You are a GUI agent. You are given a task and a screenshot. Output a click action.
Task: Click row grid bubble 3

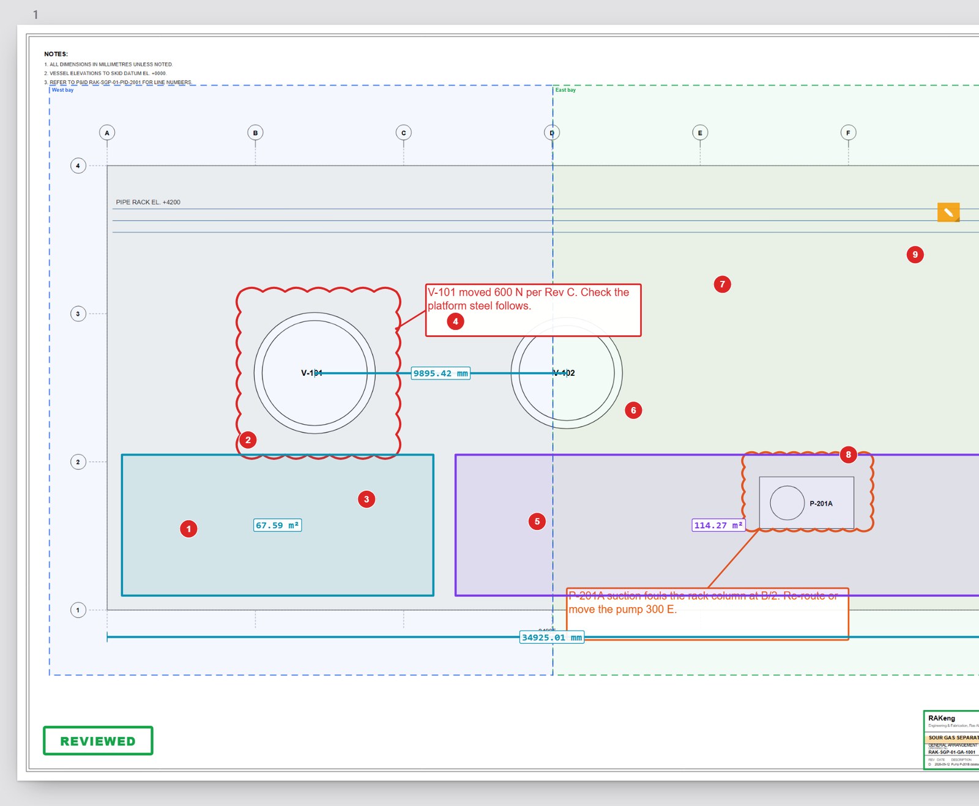coord(78,314)
